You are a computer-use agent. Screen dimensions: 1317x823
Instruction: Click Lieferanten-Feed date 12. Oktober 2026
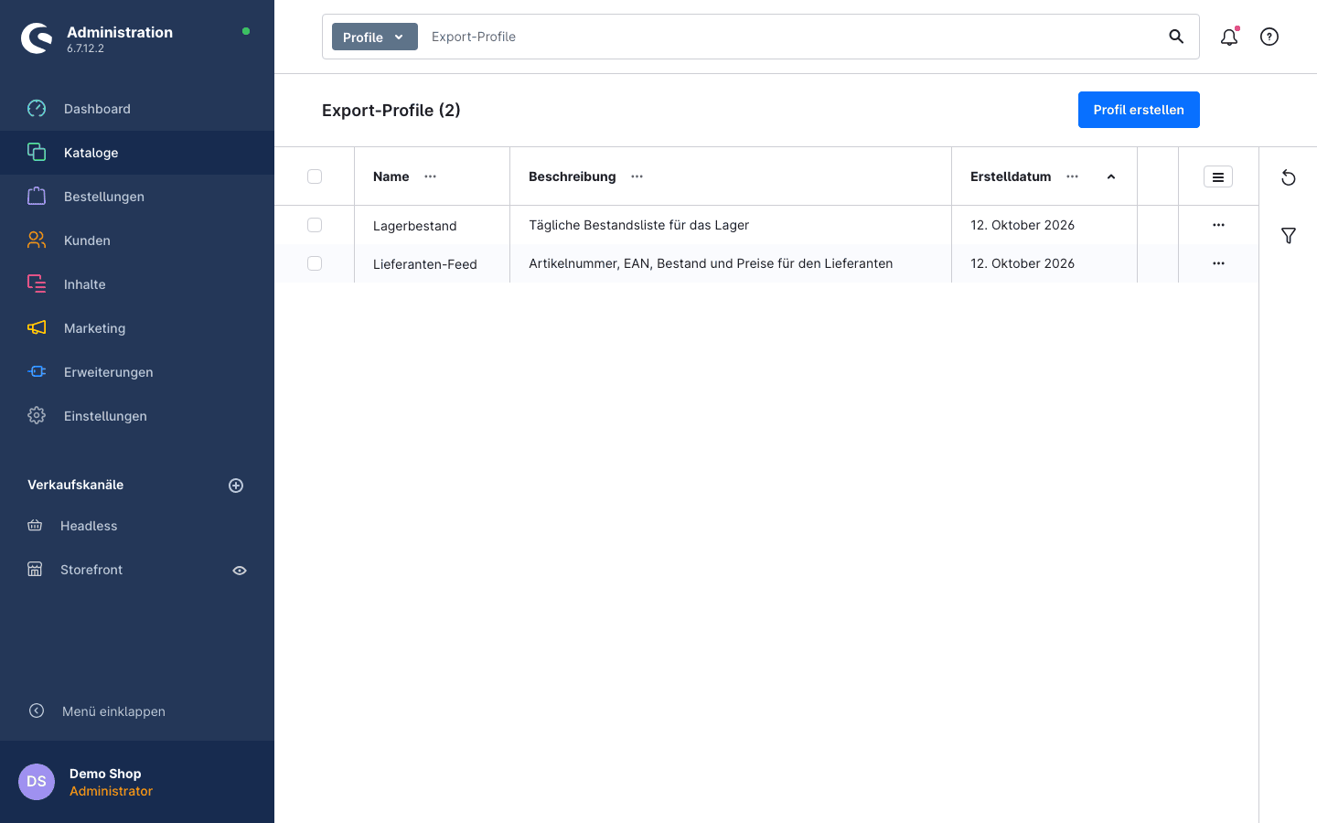1023,263
